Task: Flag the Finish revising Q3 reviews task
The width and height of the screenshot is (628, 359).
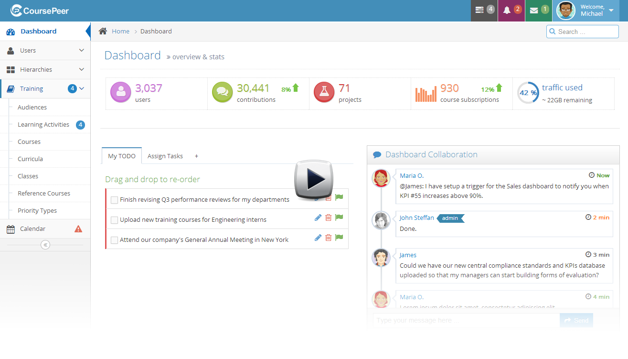Action: [x=339, y=197]
